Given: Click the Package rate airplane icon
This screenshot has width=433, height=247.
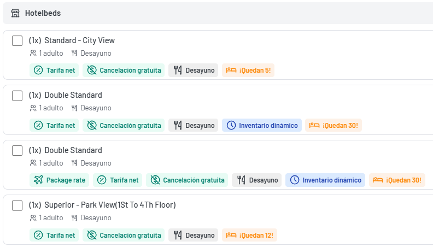Looking at the screenshot, I should pyautogui.click(x=38, y=180).
